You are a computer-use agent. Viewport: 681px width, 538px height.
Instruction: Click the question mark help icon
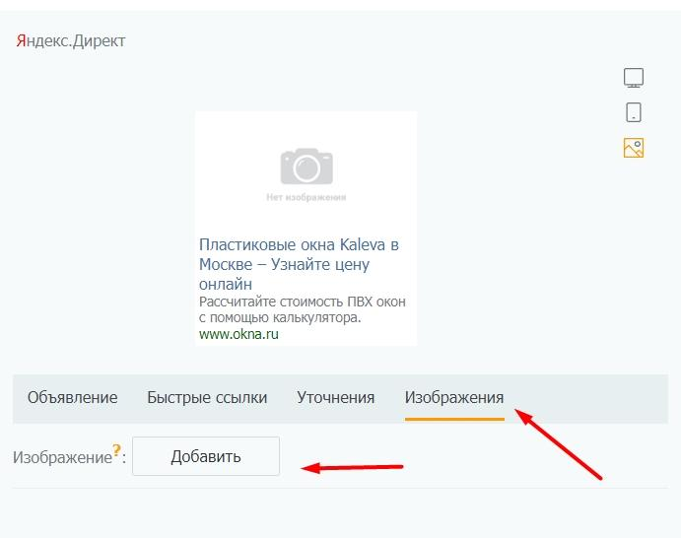116,449
